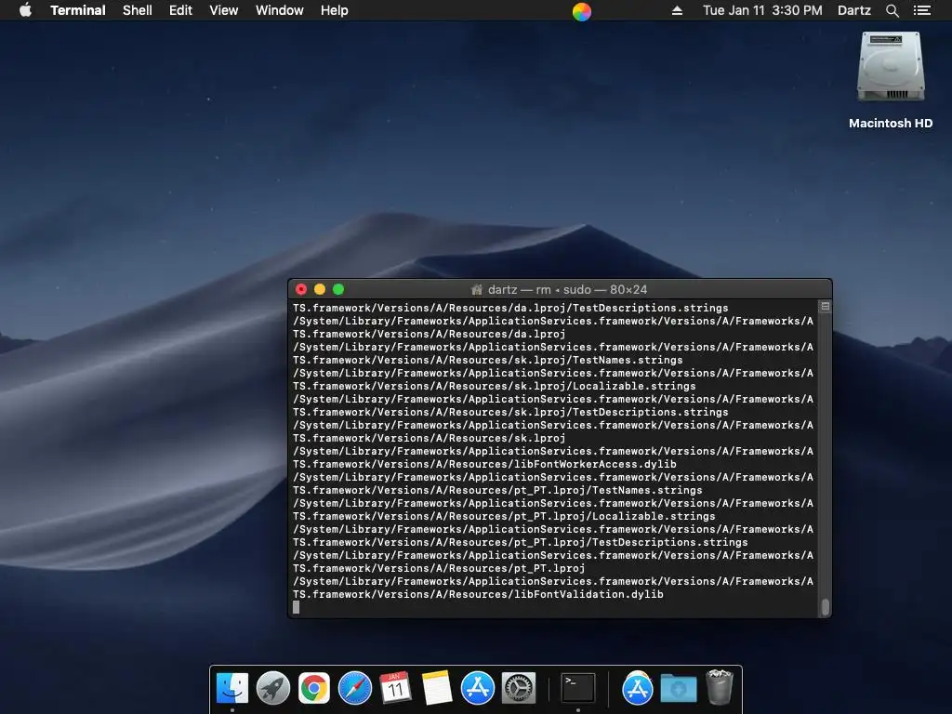Launch Safari from the Dock
Viewport: 952px width, 714px height.
click(354, 688)
